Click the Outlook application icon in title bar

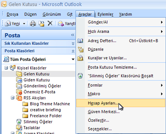tap(4, 4)
